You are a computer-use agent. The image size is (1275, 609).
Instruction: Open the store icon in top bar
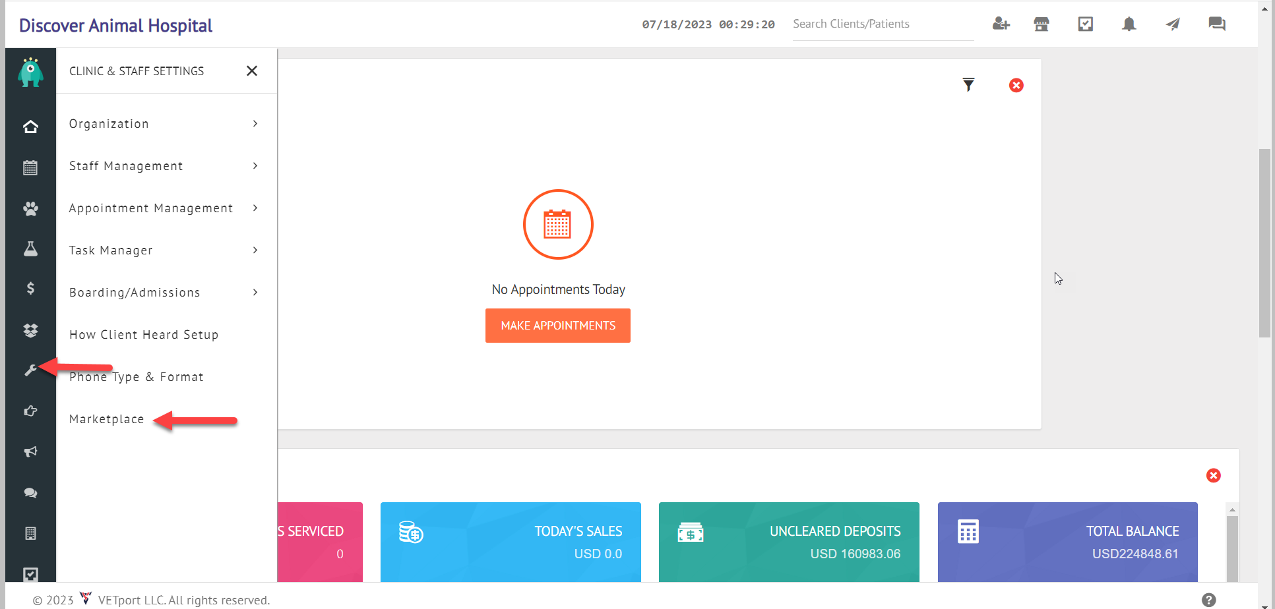pyautogui.click(x=1042, y=24)
